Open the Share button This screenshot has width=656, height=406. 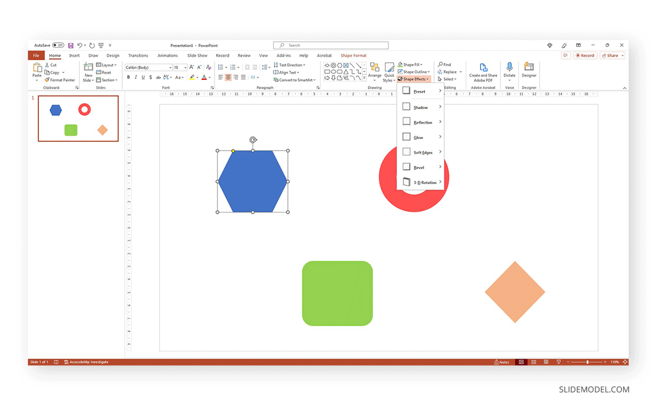[612, 55]
